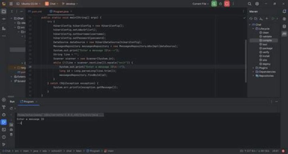Expand the Dependencies node in Maven
Image resolution: width=288 pixels, height=154 pixels.
pos(254,72)
